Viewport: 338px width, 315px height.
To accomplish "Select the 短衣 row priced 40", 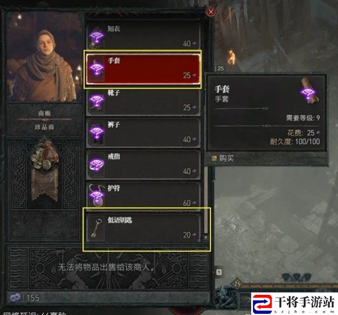I will point(144,35).
